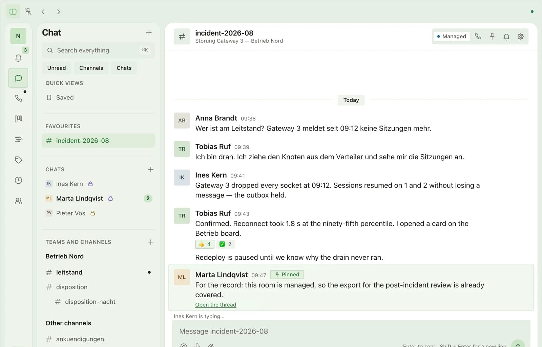542x347 pixels.
Task: Open the contacts people icon
Action: (x=18, y=201)
